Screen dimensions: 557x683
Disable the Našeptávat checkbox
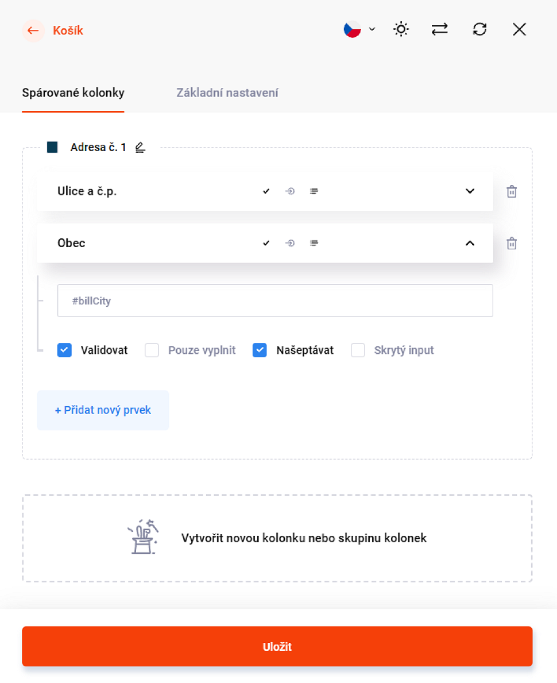tap(260, 350)
